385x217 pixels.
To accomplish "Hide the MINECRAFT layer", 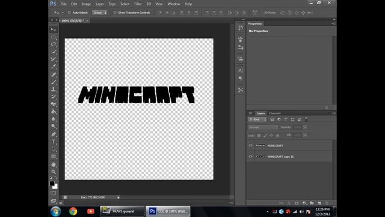I will click(250, 145).
